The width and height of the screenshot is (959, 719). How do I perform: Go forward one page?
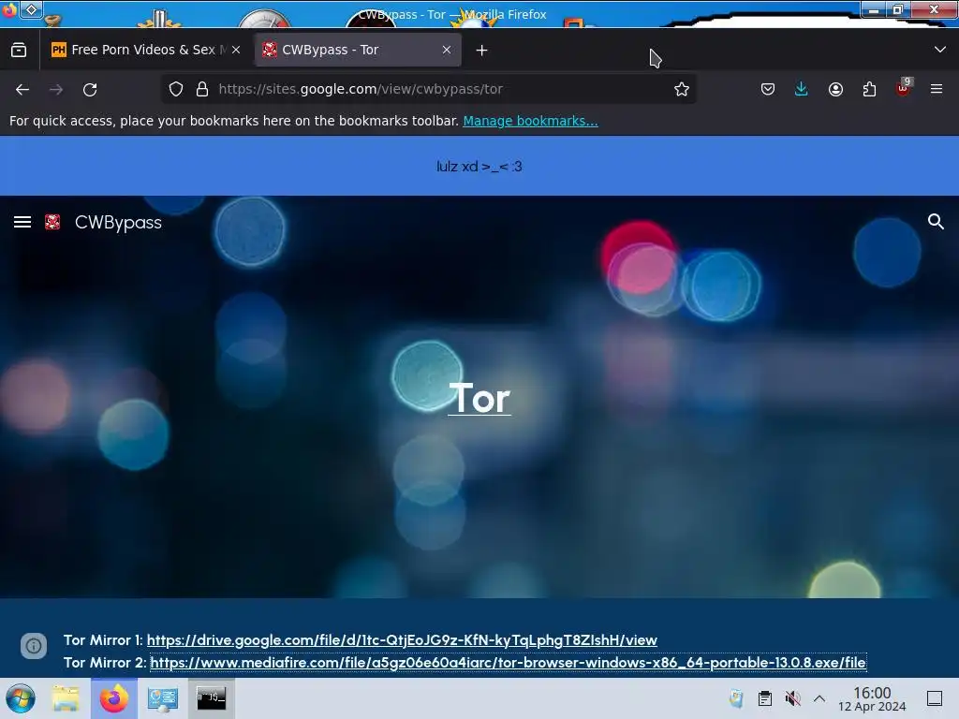[56, 89]
